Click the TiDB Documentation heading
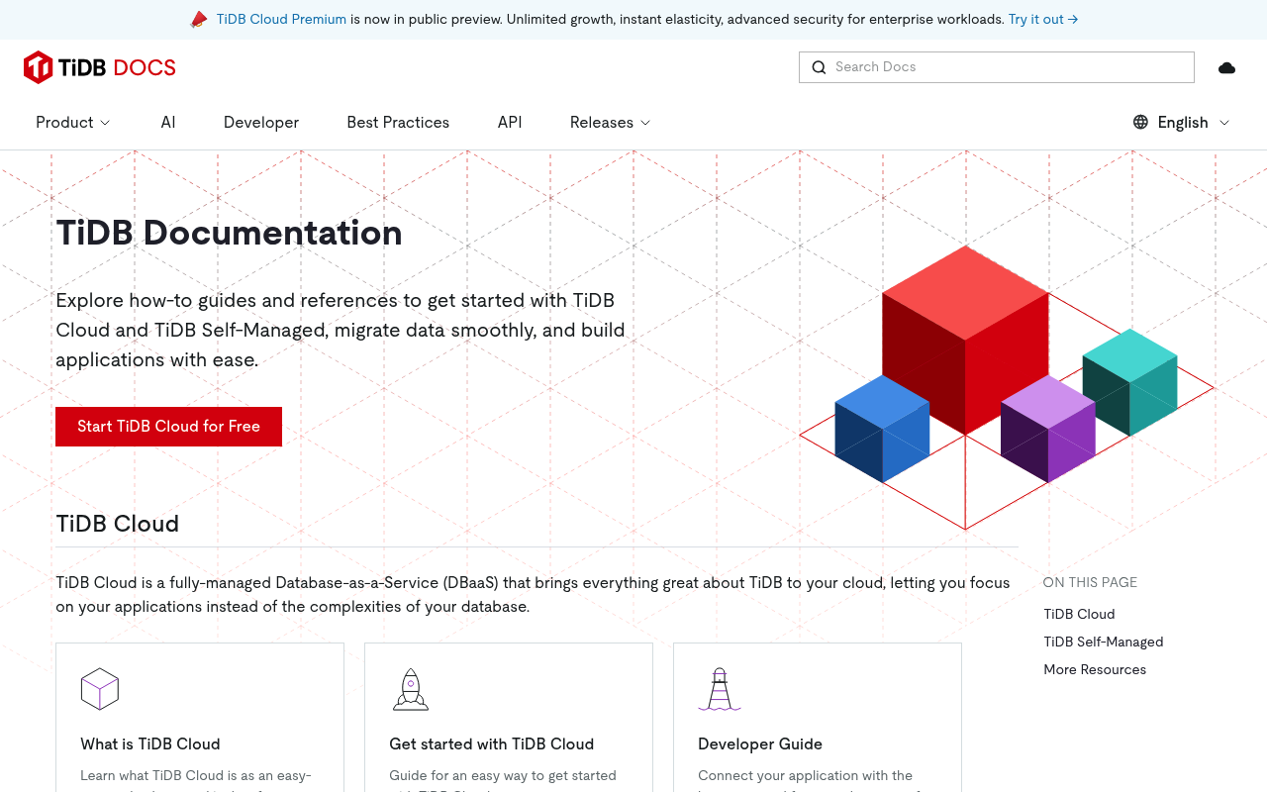The height and width of the screenshot is (792, 1267). pyautogui.click(x=229, y=233)
